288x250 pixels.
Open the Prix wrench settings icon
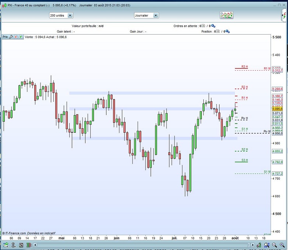pos(11,37)
